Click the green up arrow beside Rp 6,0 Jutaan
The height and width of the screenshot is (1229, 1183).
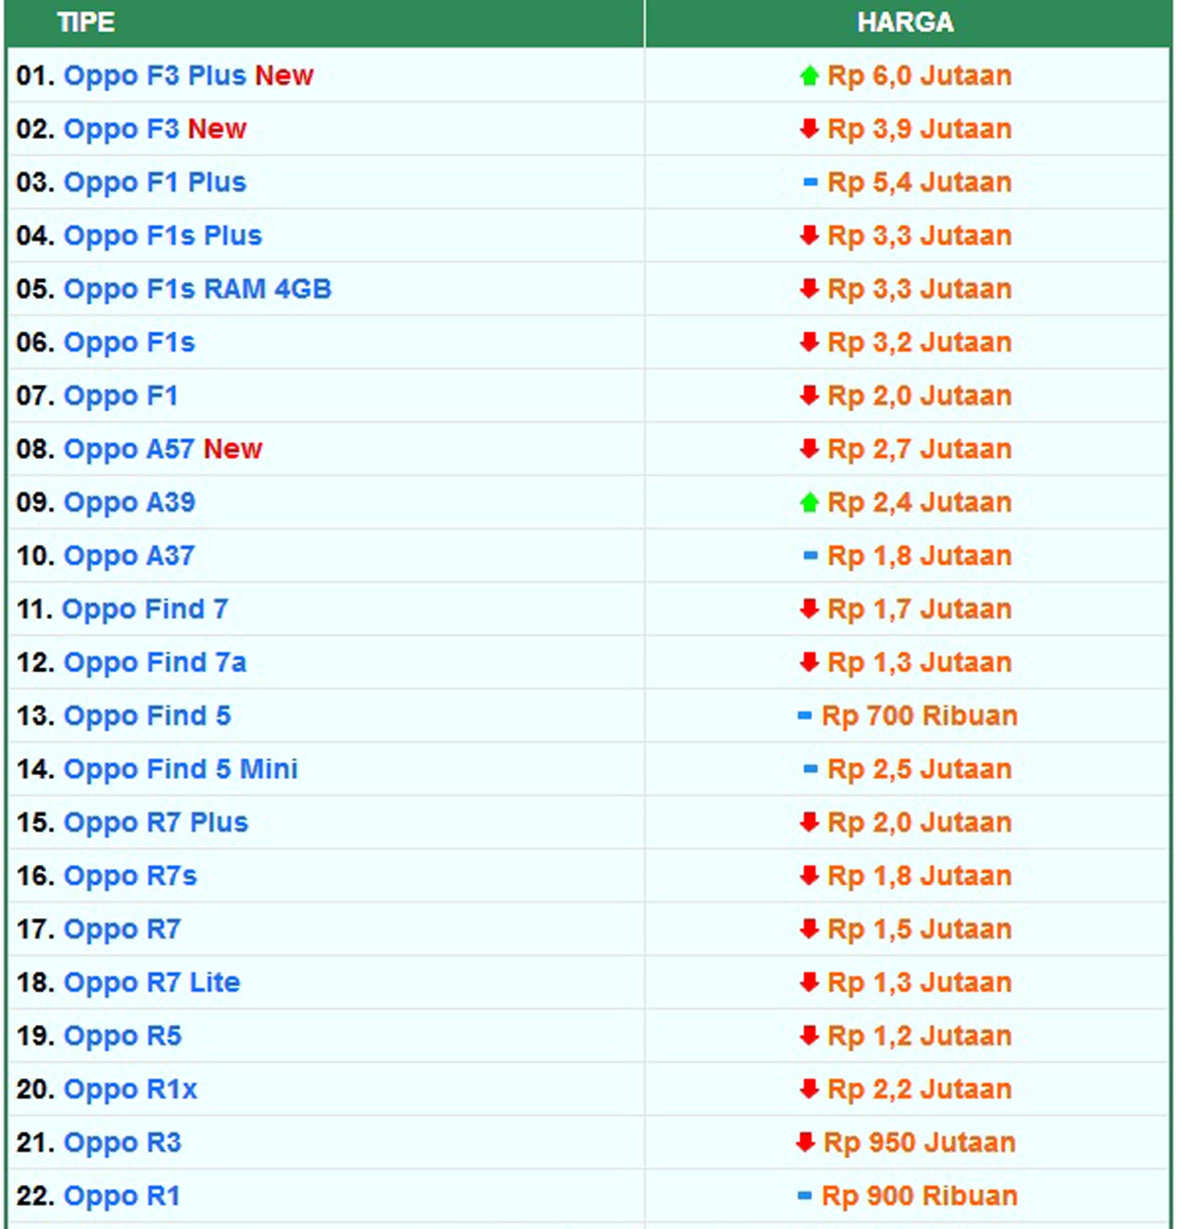coord(809,75)
